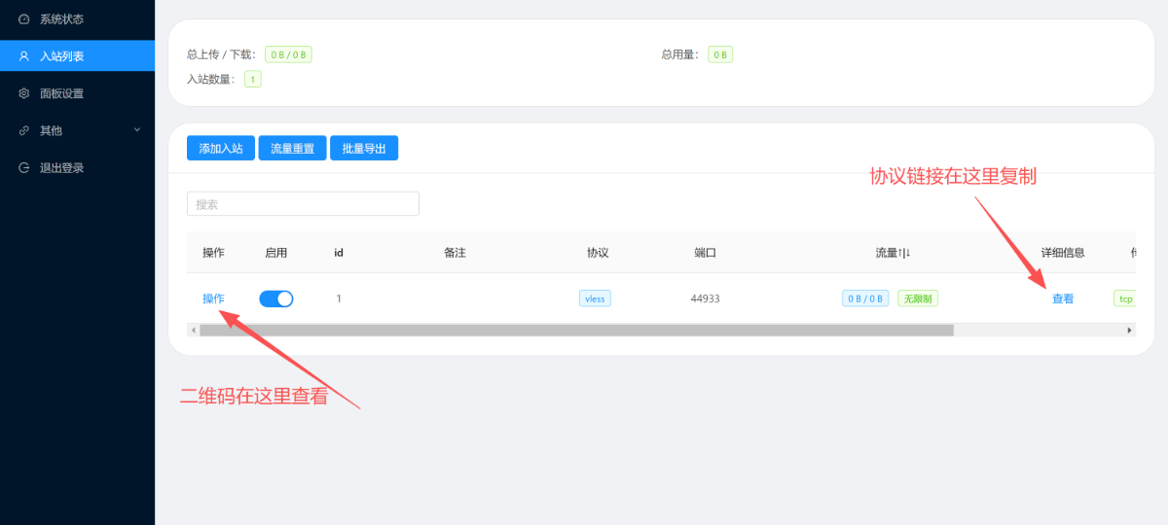
Task: Click the horizontal scrollbar thumb
Action: [x=576, y=331]
